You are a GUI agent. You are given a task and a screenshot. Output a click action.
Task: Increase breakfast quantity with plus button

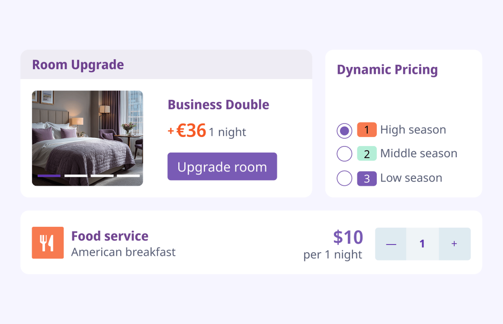pos(455,244)
